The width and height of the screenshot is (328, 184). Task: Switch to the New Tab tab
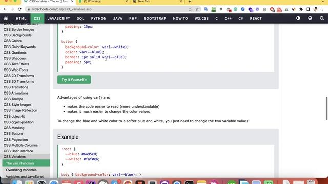157,2
